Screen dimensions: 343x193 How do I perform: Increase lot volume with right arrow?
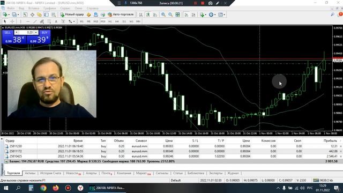pos(36,32)
